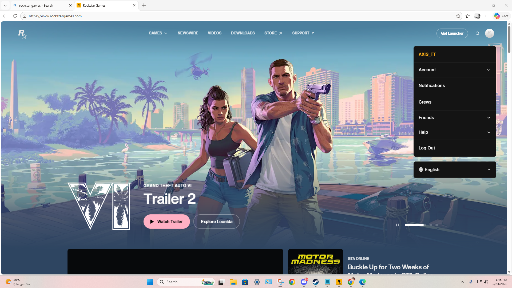
Task: Click the browser back arrow
Action: pyautogui.click(x=5, y=16)
